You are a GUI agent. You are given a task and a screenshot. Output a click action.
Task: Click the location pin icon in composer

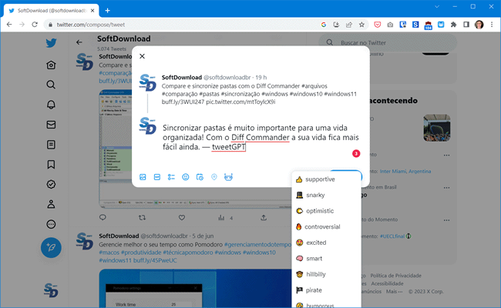click(x=214, y=177)
